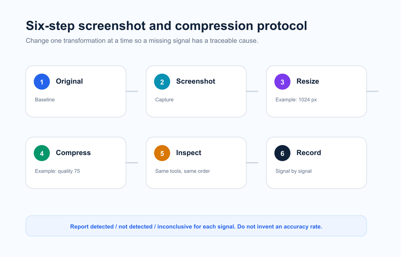
Task: Click the green number 4 circle
Action: click(42, 153)
